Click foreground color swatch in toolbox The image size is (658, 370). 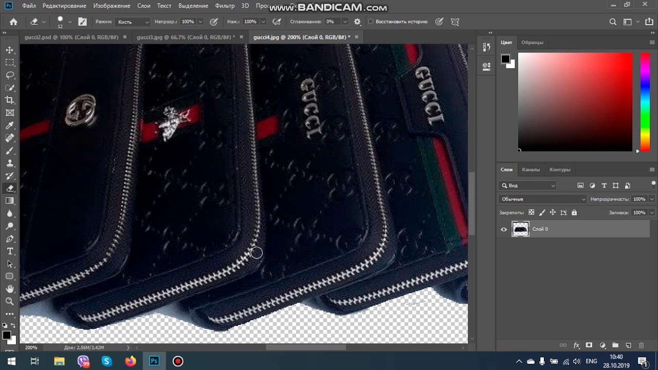click(x=6, y=335)
